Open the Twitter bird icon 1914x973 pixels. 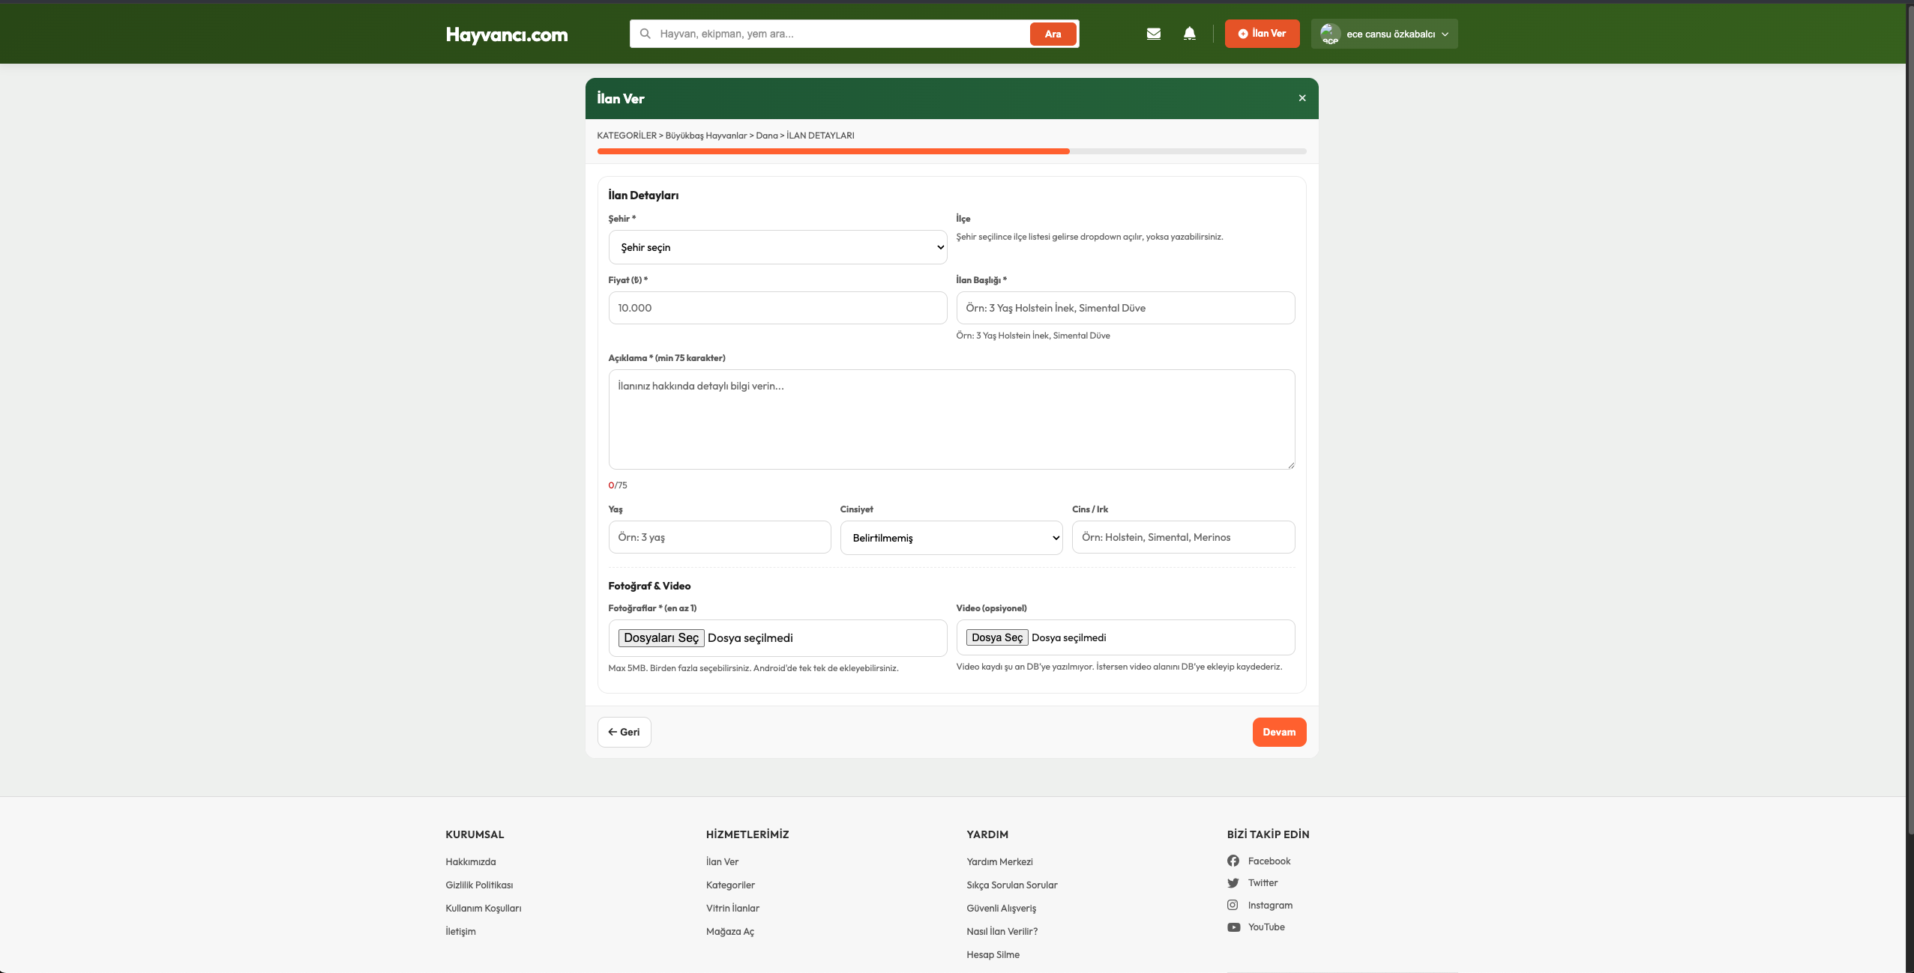(x=1233, y=883)
